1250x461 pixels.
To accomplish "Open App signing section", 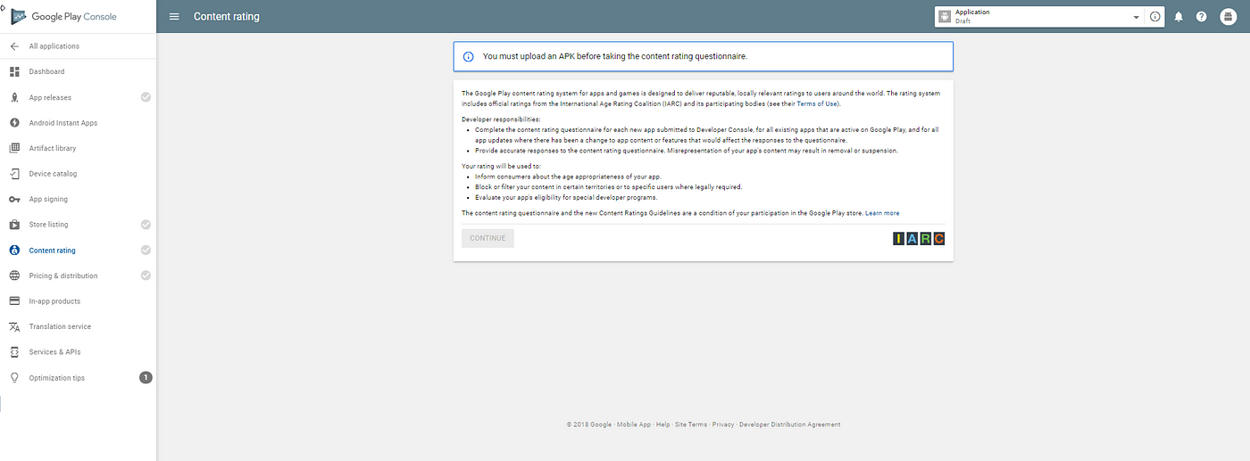I will pos(48,200).
